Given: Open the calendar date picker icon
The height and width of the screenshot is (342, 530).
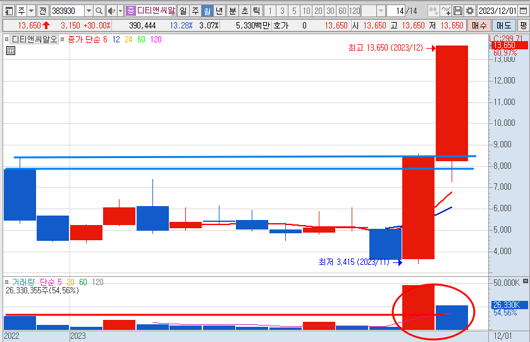Looking at the screenshot, I should [522, 11].
